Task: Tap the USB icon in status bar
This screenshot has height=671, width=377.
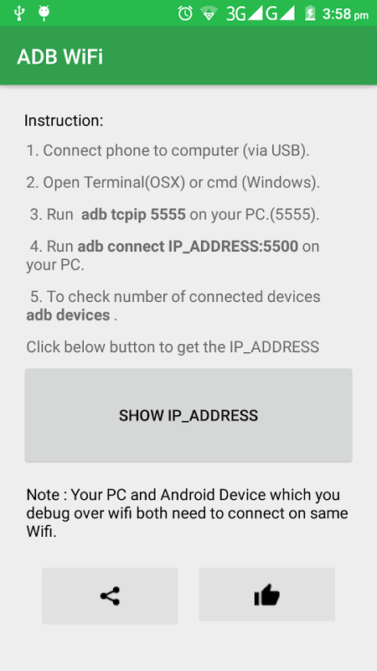Action: (18, 13)
